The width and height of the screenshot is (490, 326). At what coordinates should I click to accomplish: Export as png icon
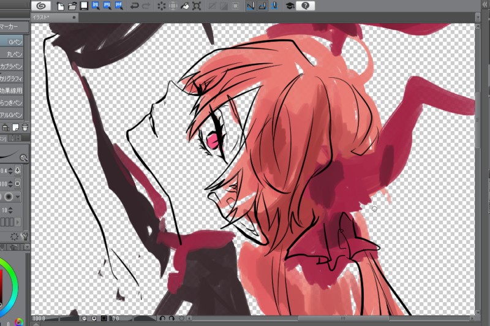coord(107,6)
